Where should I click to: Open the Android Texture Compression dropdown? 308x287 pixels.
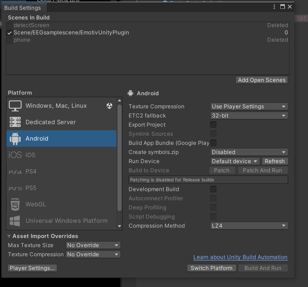(249, 106)
